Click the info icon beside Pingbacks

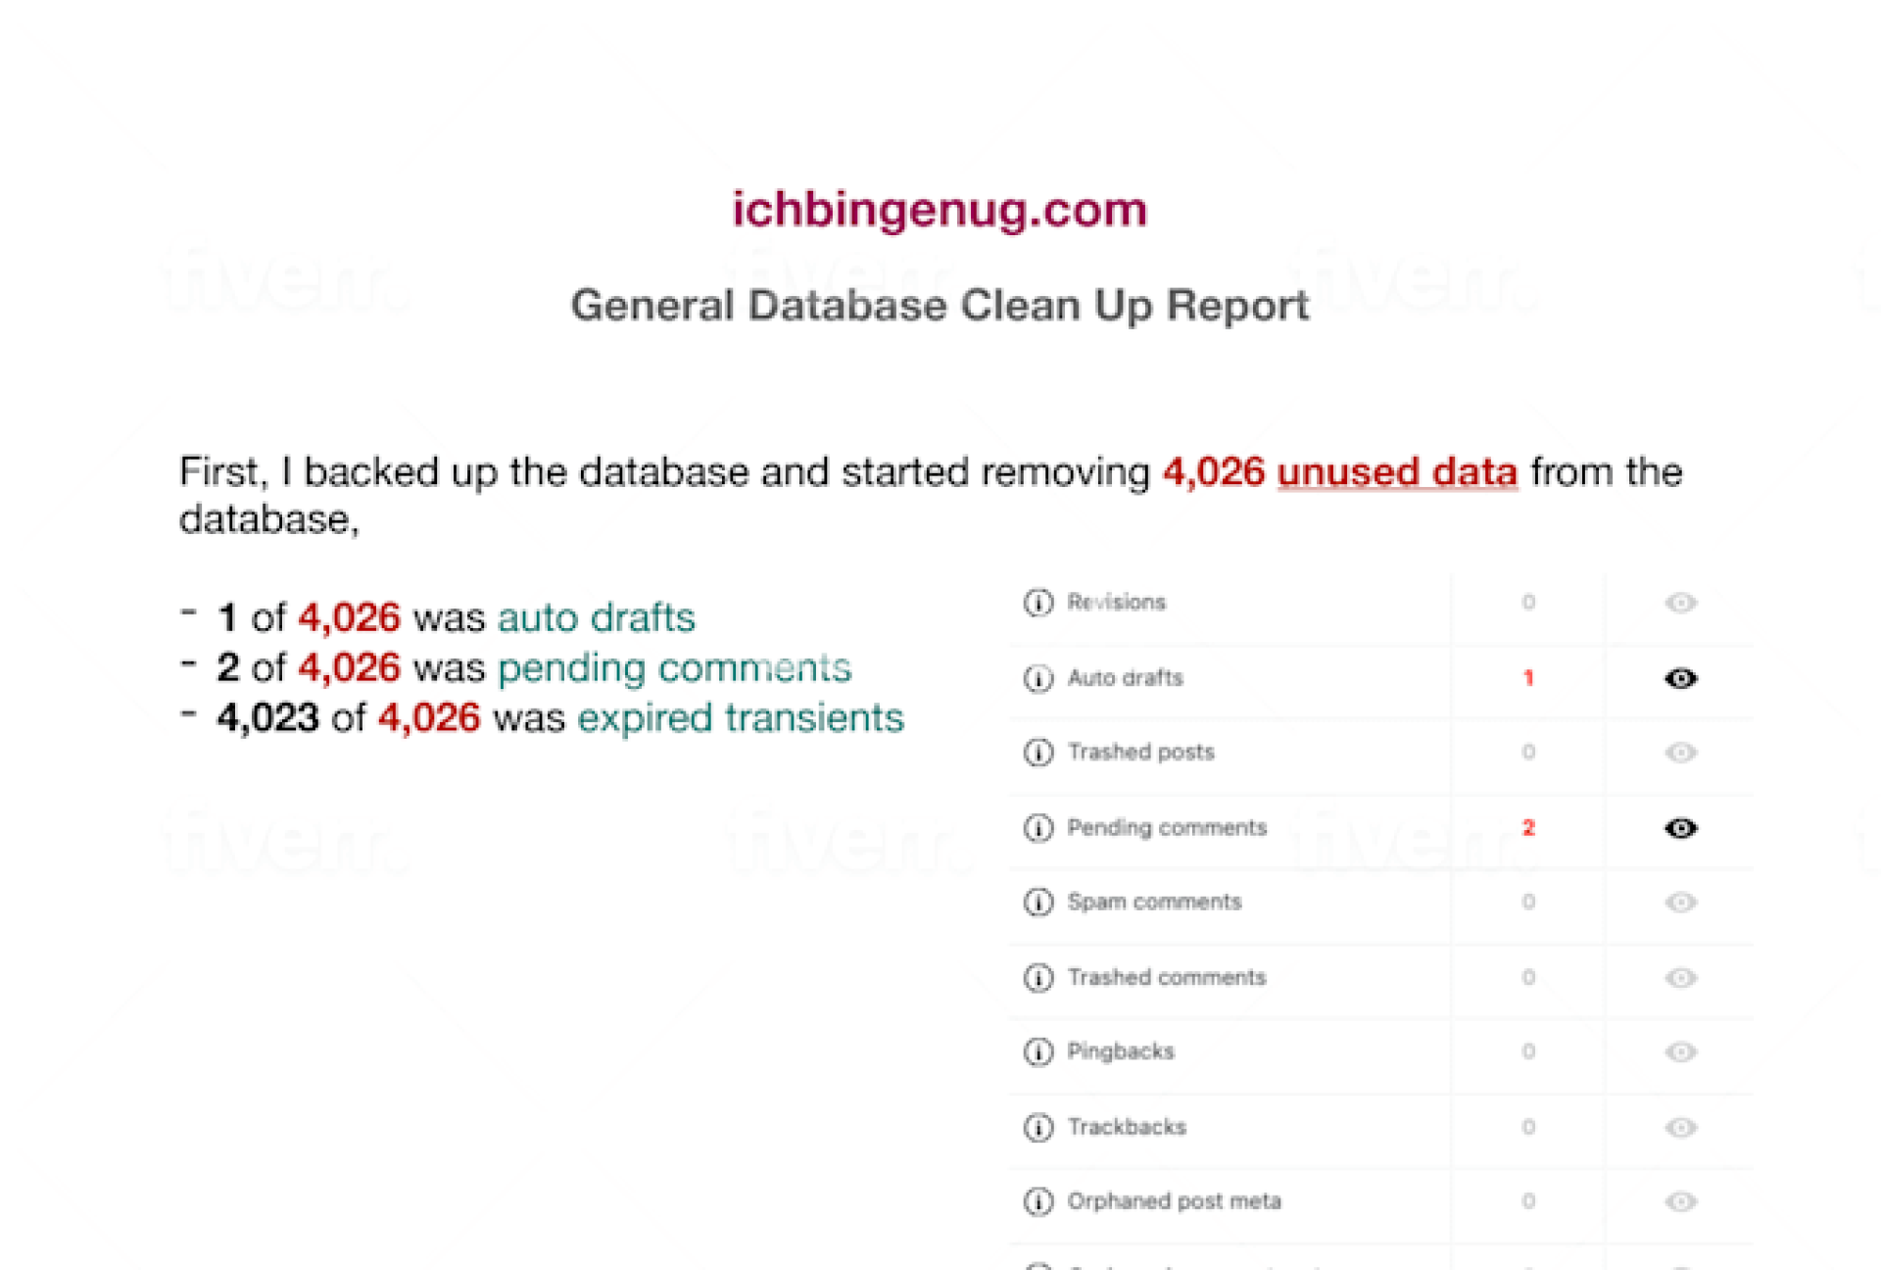click(x=1037, y=1051)
